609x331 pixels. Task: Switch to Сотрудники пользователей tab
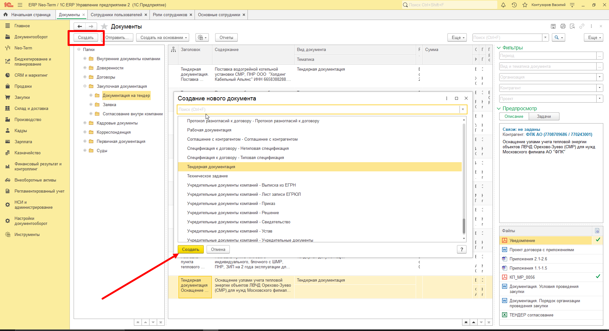[116, 15]
